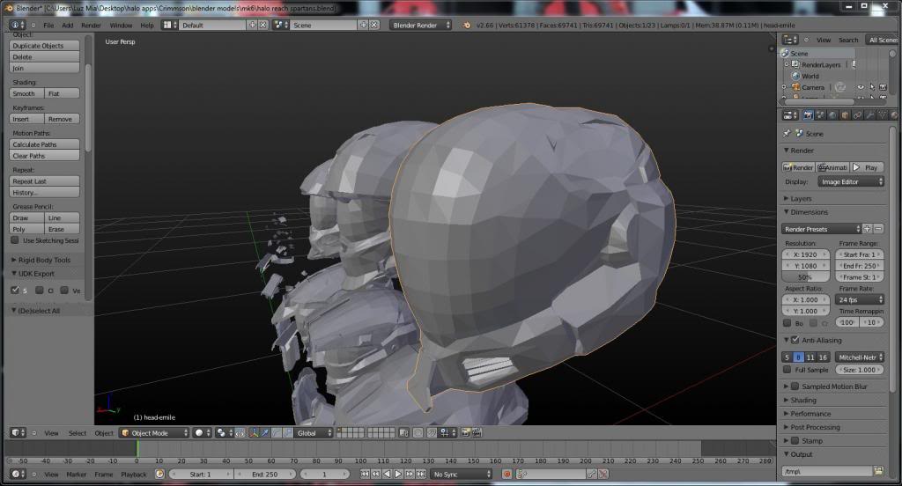This screenshot has width=902, height=486.
Task: Open the Render properties tab icon
Action: (x=808, y=115)
